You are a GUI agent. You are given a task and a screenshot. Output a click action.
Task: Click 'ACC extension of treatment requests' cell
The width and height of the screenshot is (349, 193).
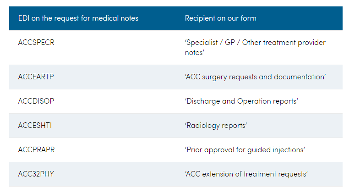pyautogui.click(x=246, y=174)
